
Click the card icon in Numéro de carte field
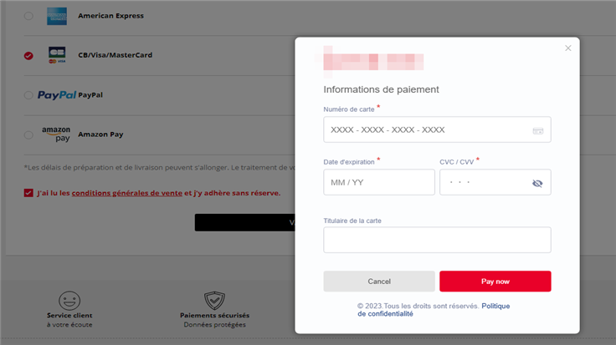537,130
